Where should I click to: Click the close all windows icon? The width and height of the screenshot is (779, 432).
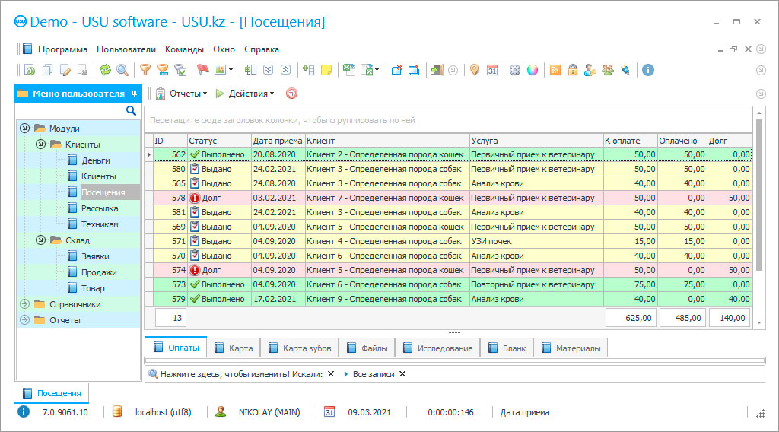(x=414, y=70)
